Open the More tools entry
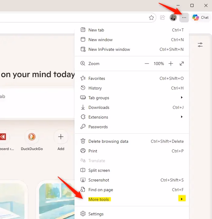Image resolution: width=212 pixels, height=219 pixels. click(132, 199)
